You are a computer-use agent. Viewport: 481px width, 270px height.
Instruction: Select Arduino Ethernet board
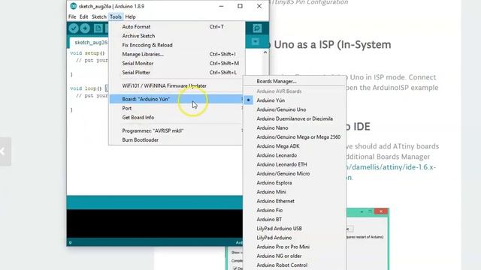295,201
